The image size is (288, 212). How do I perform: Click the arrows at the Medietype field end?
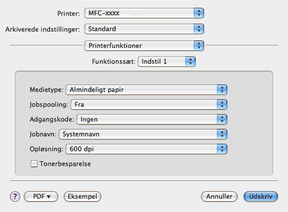[222, 90]
